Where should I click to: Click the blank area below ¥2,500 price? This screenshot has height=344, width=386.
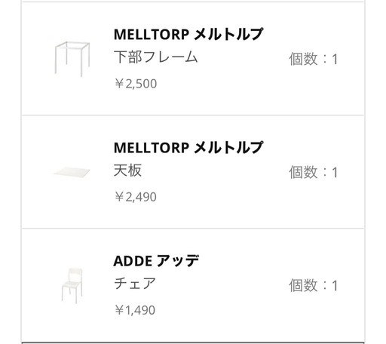(193, 103)
